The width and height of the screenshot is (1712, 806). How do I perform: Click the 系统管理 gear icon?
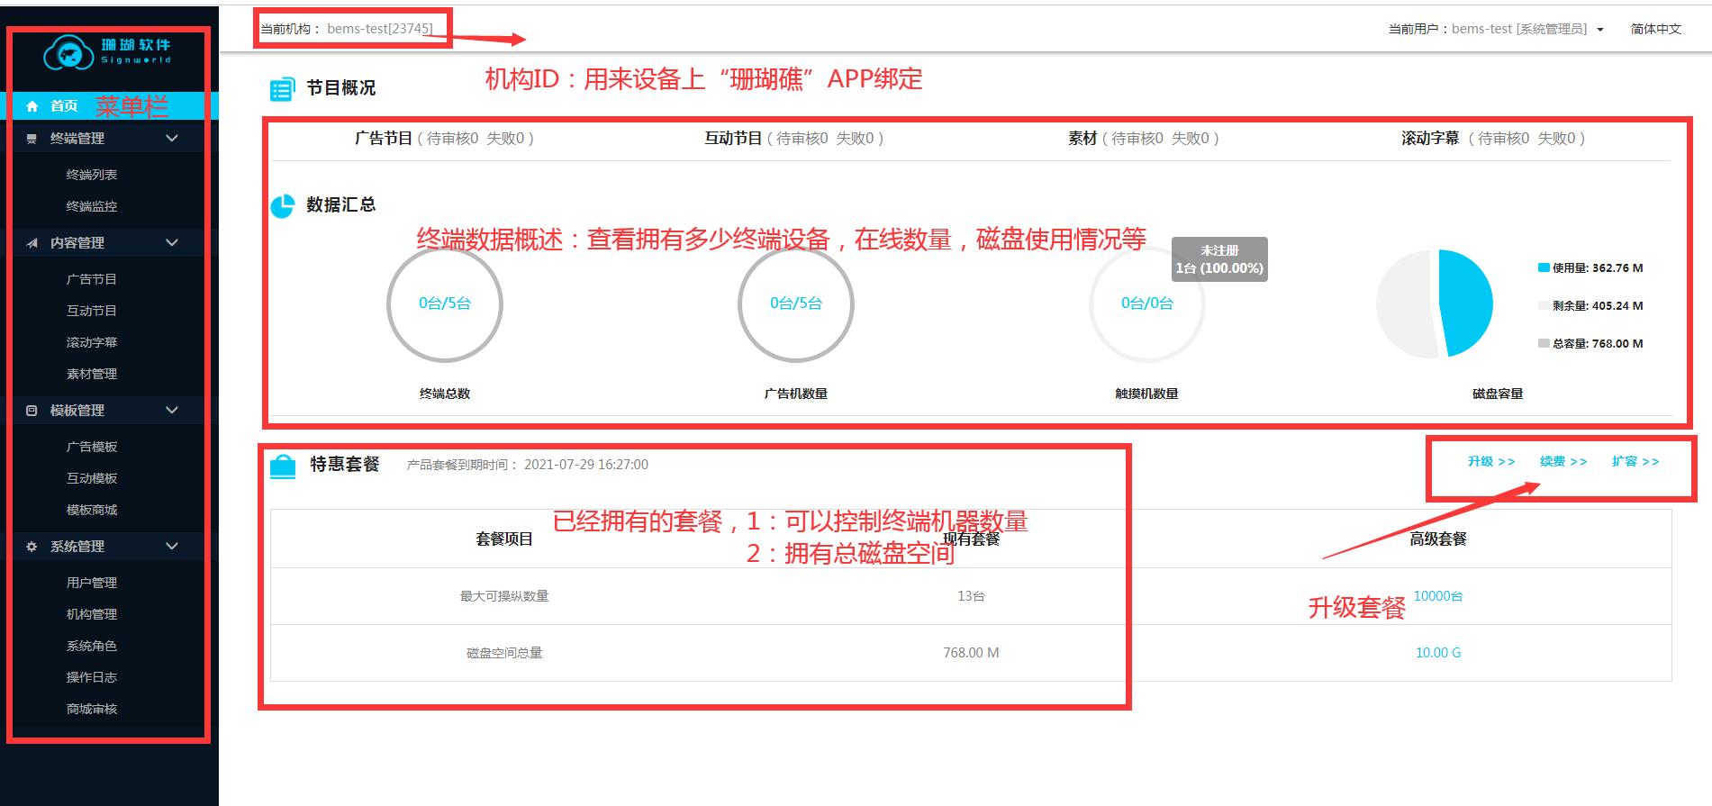click(x=32, y=547)
